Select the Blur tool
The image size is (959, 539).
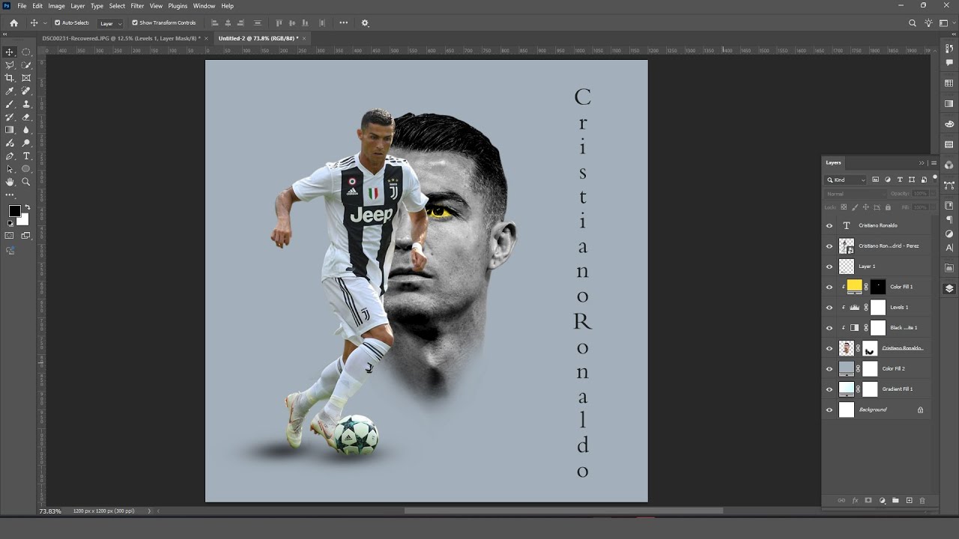(26, 130)
